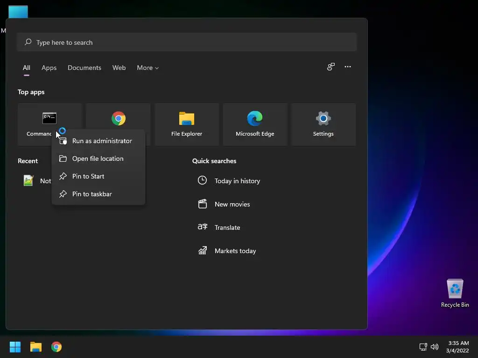Open Settings from Top apps
This screenshot has width=478, height=358.
(323, 124)
